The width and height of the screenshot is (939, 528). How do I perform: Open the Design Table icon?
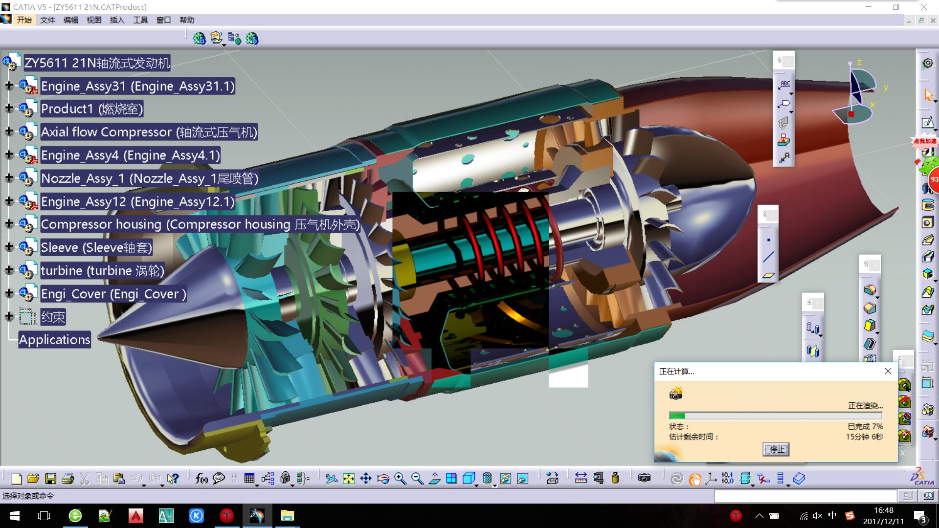point(249,479)
